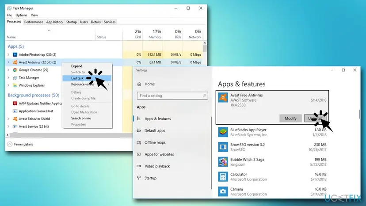Switch to the App history tab
Image resolution: width=366 pixels, height=206 pixels.
55,22
